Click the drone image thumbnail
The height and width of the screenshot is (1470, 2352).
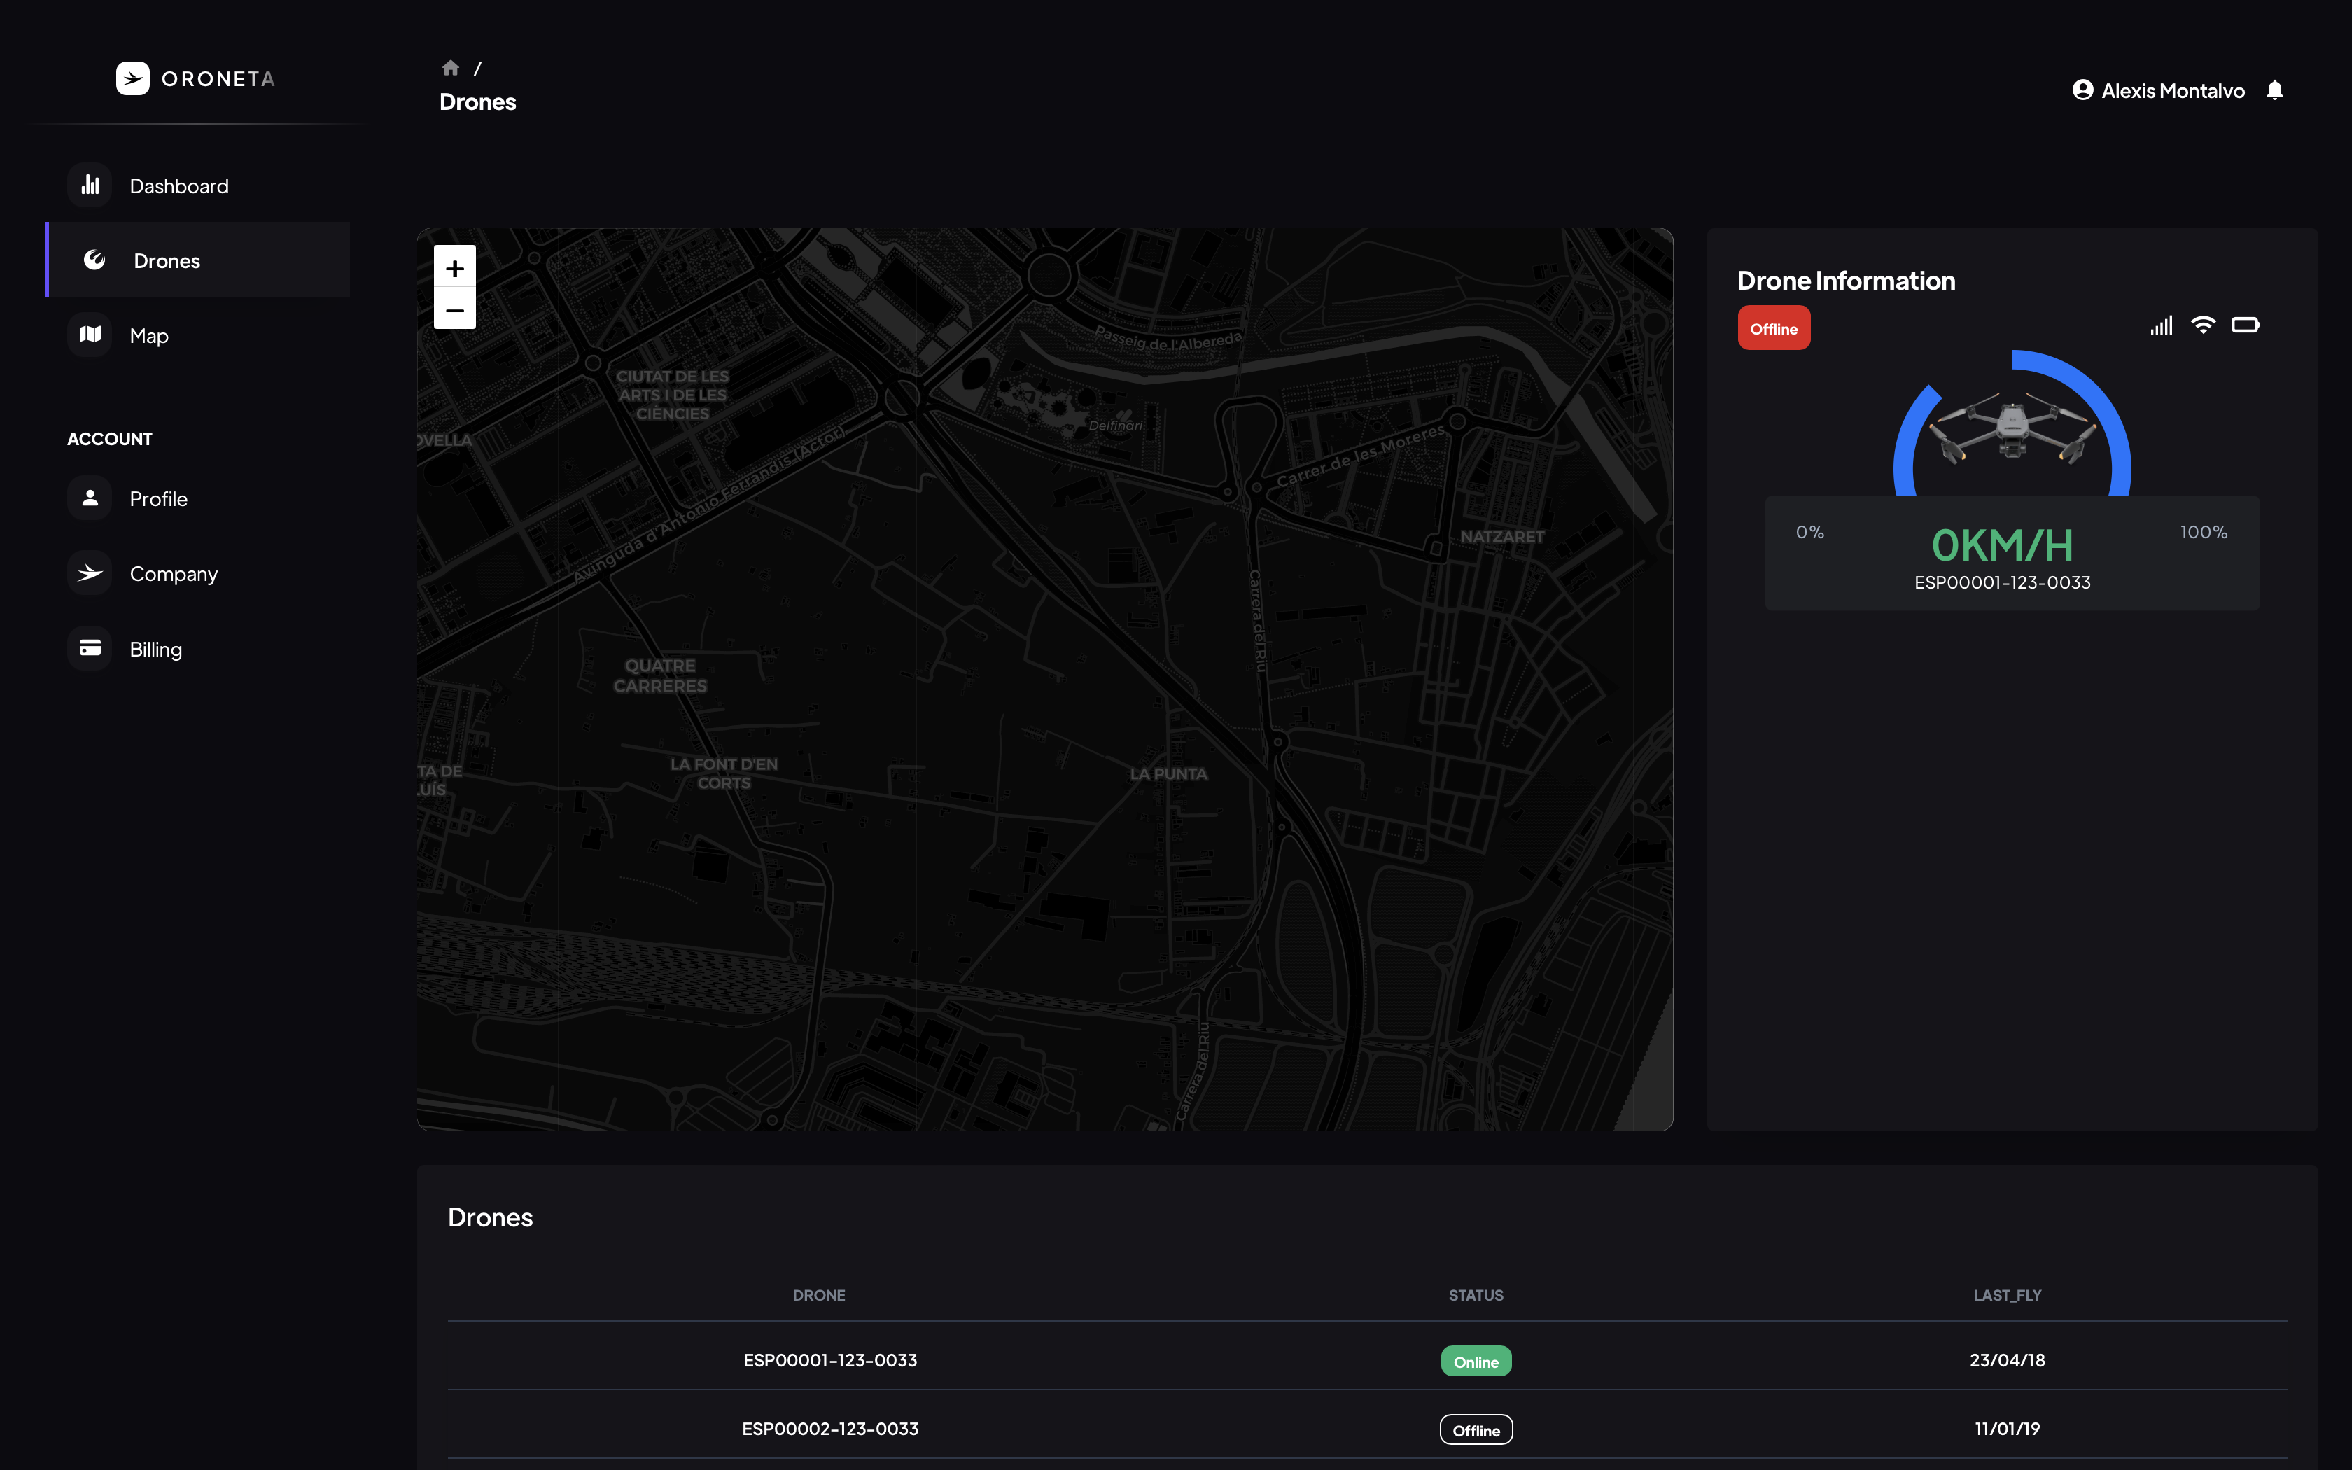2012,428
